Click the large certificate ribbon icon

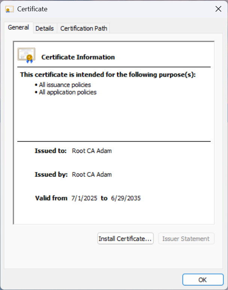(26, 55)
